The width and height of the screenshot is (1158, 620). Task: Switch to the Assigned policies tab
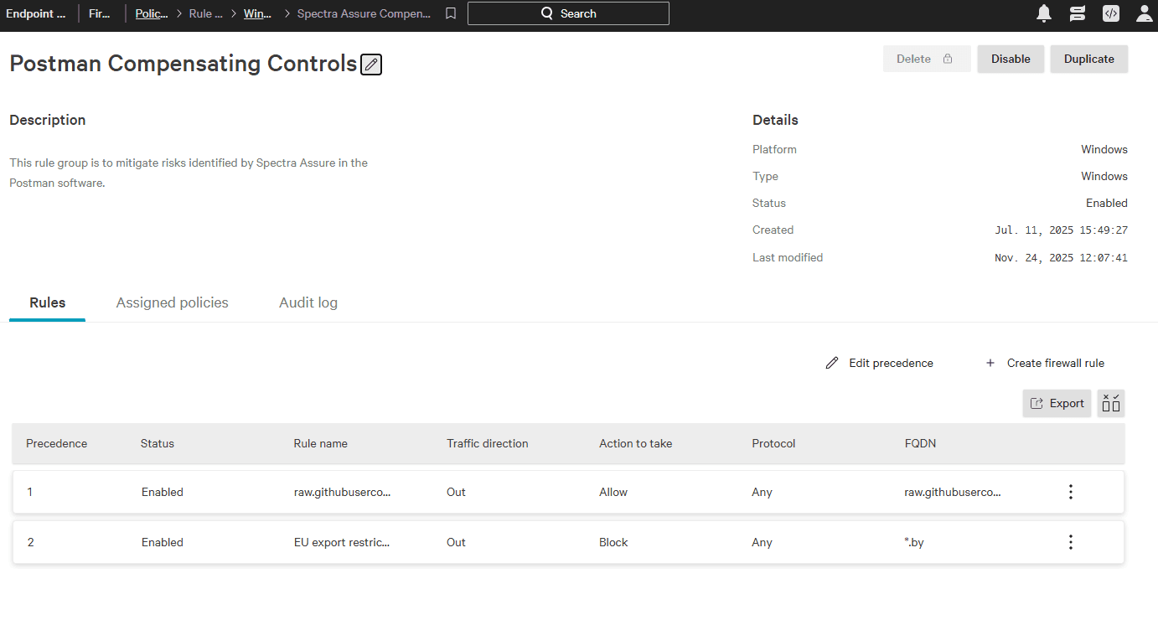tap(172, 302)
